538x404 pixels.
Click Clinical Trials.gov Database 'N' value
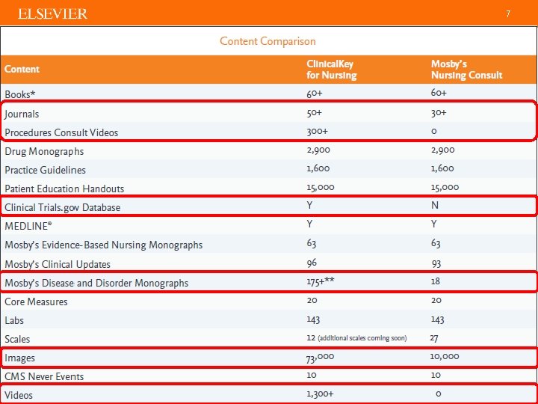(x=435, y=206)
